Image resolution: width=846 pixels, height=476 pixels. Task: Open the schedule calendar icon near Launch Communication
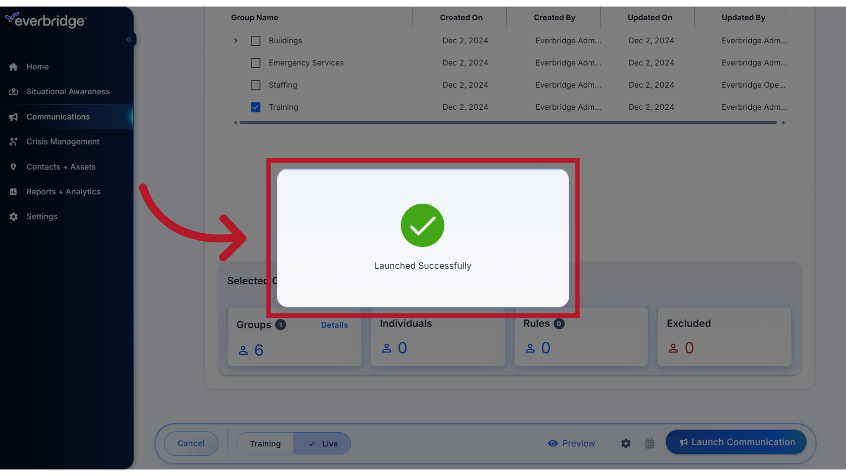pyautogui.click(x=650, y=443)
